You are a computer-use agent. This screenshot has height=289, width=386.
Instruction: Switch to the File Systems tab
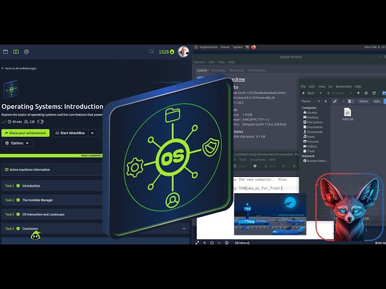(256, 70)
